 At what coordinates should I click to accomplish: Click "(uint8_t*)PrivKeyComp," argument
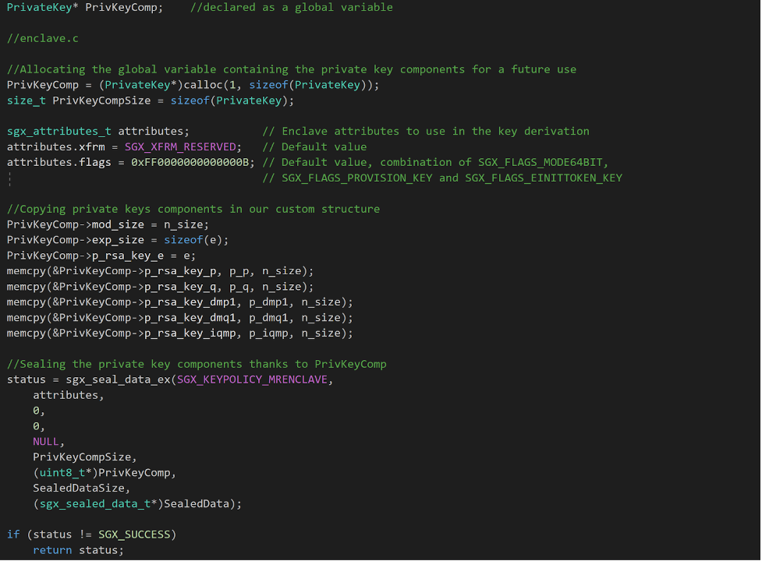click(x=105, y=473)
